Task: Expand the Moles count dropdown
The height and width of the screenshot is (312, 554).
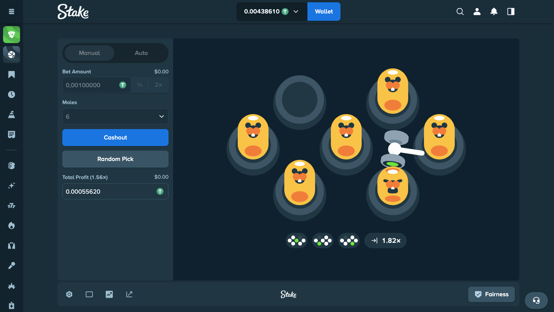Action: (115, 116)
